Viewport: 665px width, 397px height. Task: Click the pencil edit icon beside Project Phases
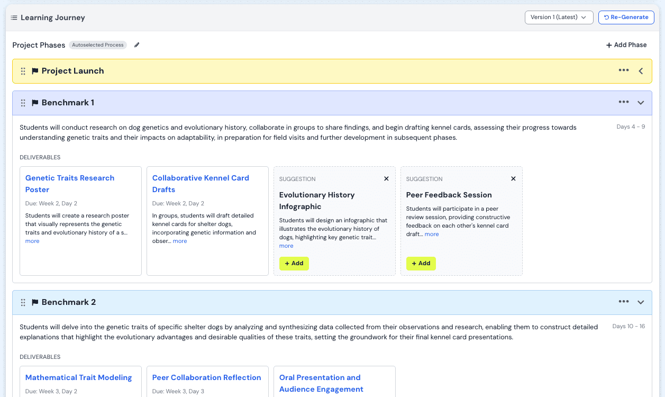(137, 45)
